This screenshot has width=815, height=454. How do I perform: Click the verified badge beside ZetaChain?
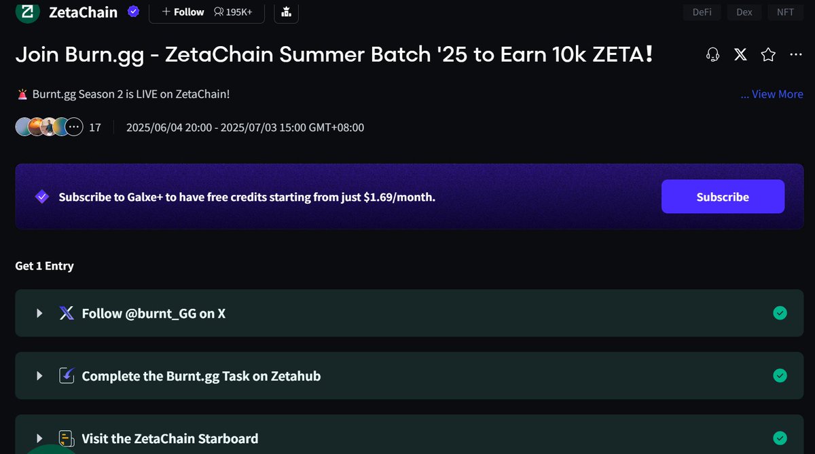(134, 12)
